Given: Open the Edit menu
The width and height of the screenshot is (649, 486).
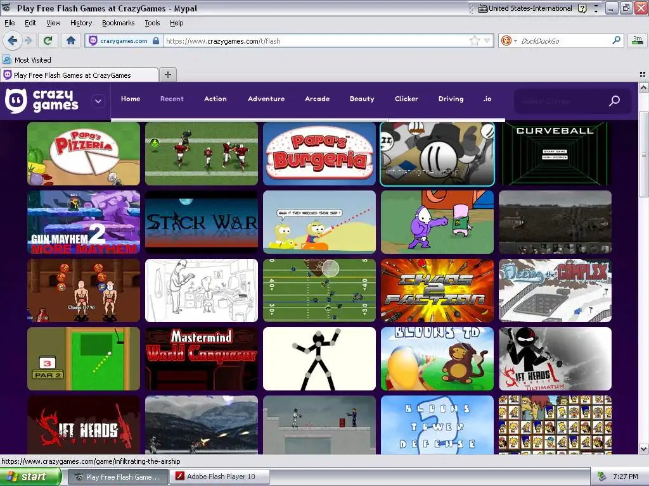Looking at the screenshot, I should click(30, 23).
